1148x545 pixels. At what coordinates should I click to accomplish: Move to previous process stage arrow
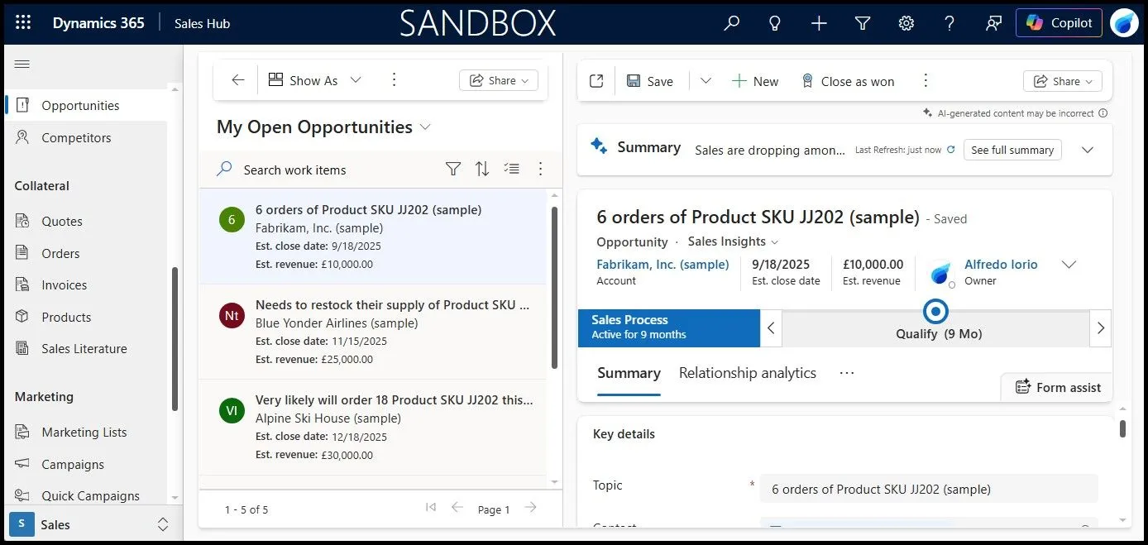770,328
